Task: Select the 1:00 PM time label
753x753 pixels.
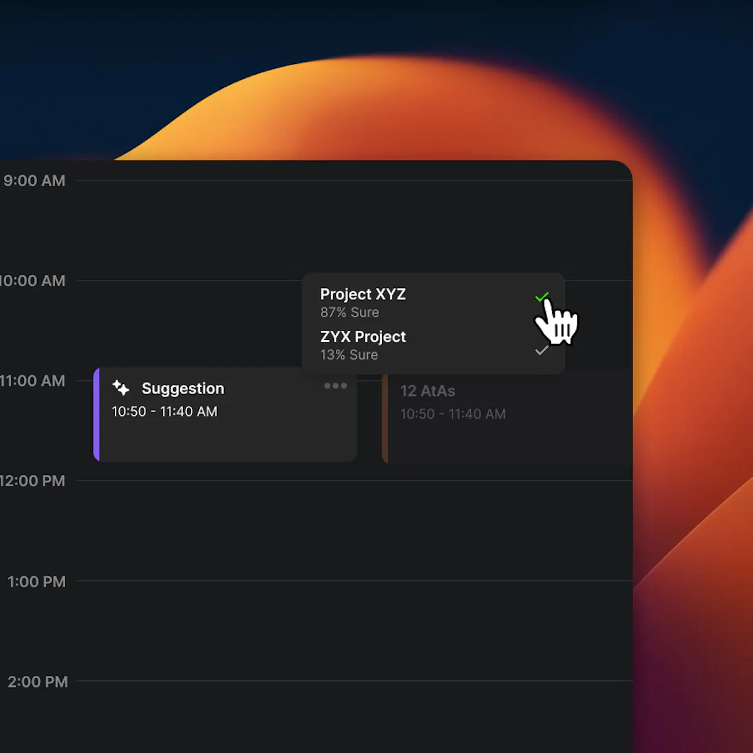Action: click(36, 582)
